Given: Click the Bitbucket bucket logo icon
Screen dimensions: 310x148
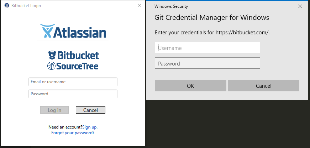Looking at the screenshot, I should pyautogui.click(x=52, y=55).
